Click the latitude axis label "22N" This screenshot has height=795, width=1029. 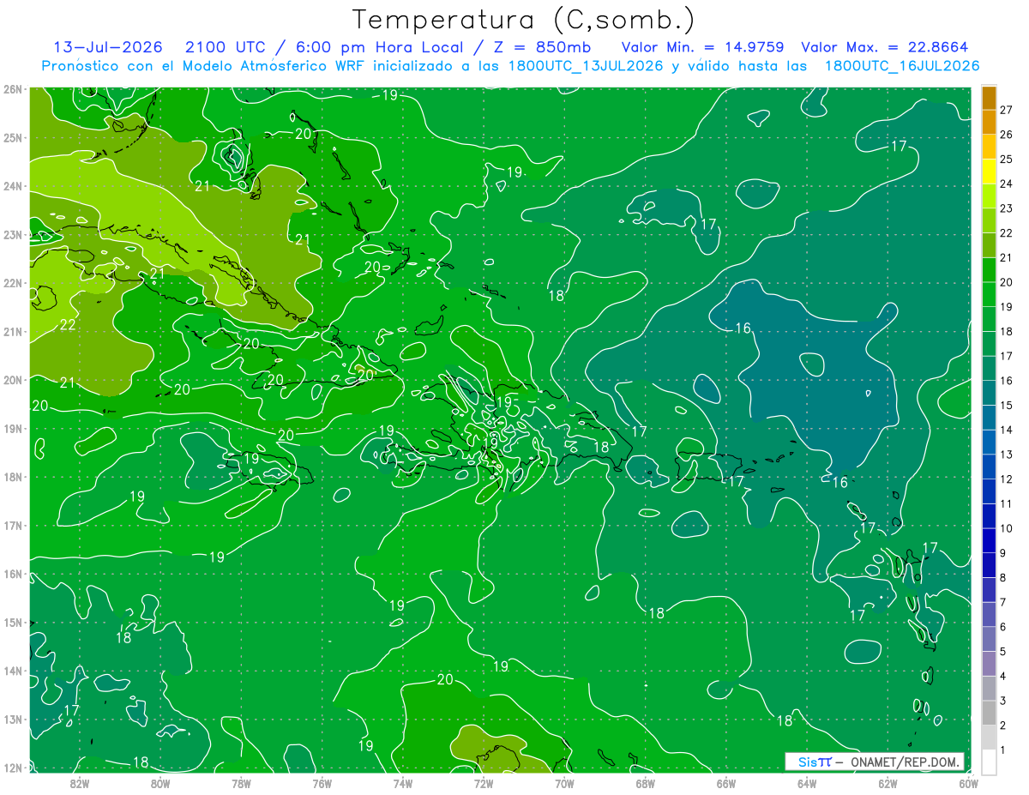pyautogui.click(x=12, y=283)
